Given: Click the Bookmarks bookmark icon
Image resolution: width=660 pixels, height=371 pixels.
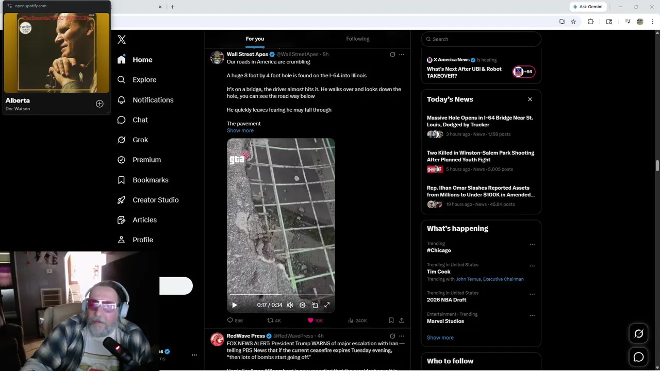Looking at the screenshot, I should pyautogui.click(x=122, y=180).
